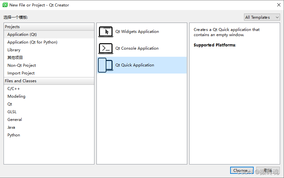Select Non-Qt Project category

click(x=49, y=65)
